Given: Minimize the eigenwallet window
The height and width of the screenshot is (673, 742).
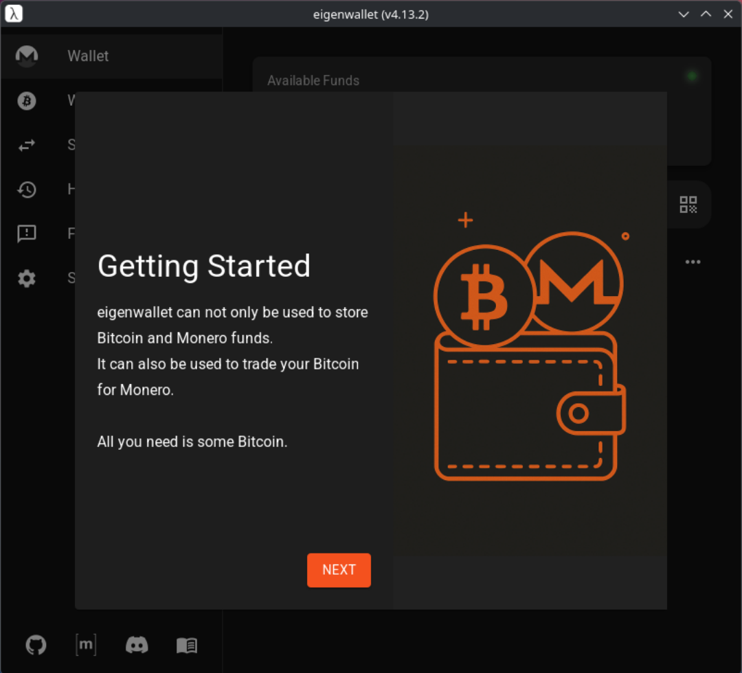Looking at the screenshot, I should (x=684, y=14).
